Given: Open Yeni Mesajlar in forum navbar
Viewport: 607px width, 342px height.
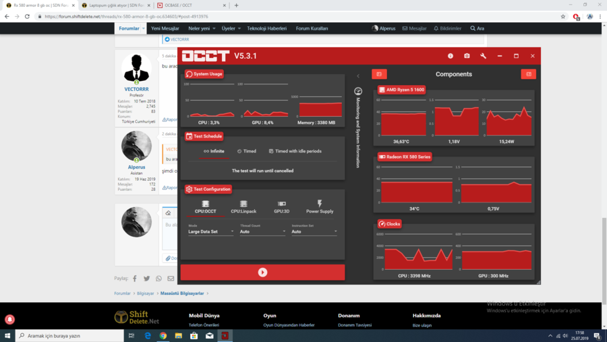Looking at the screenshot, I should (165, 28).
